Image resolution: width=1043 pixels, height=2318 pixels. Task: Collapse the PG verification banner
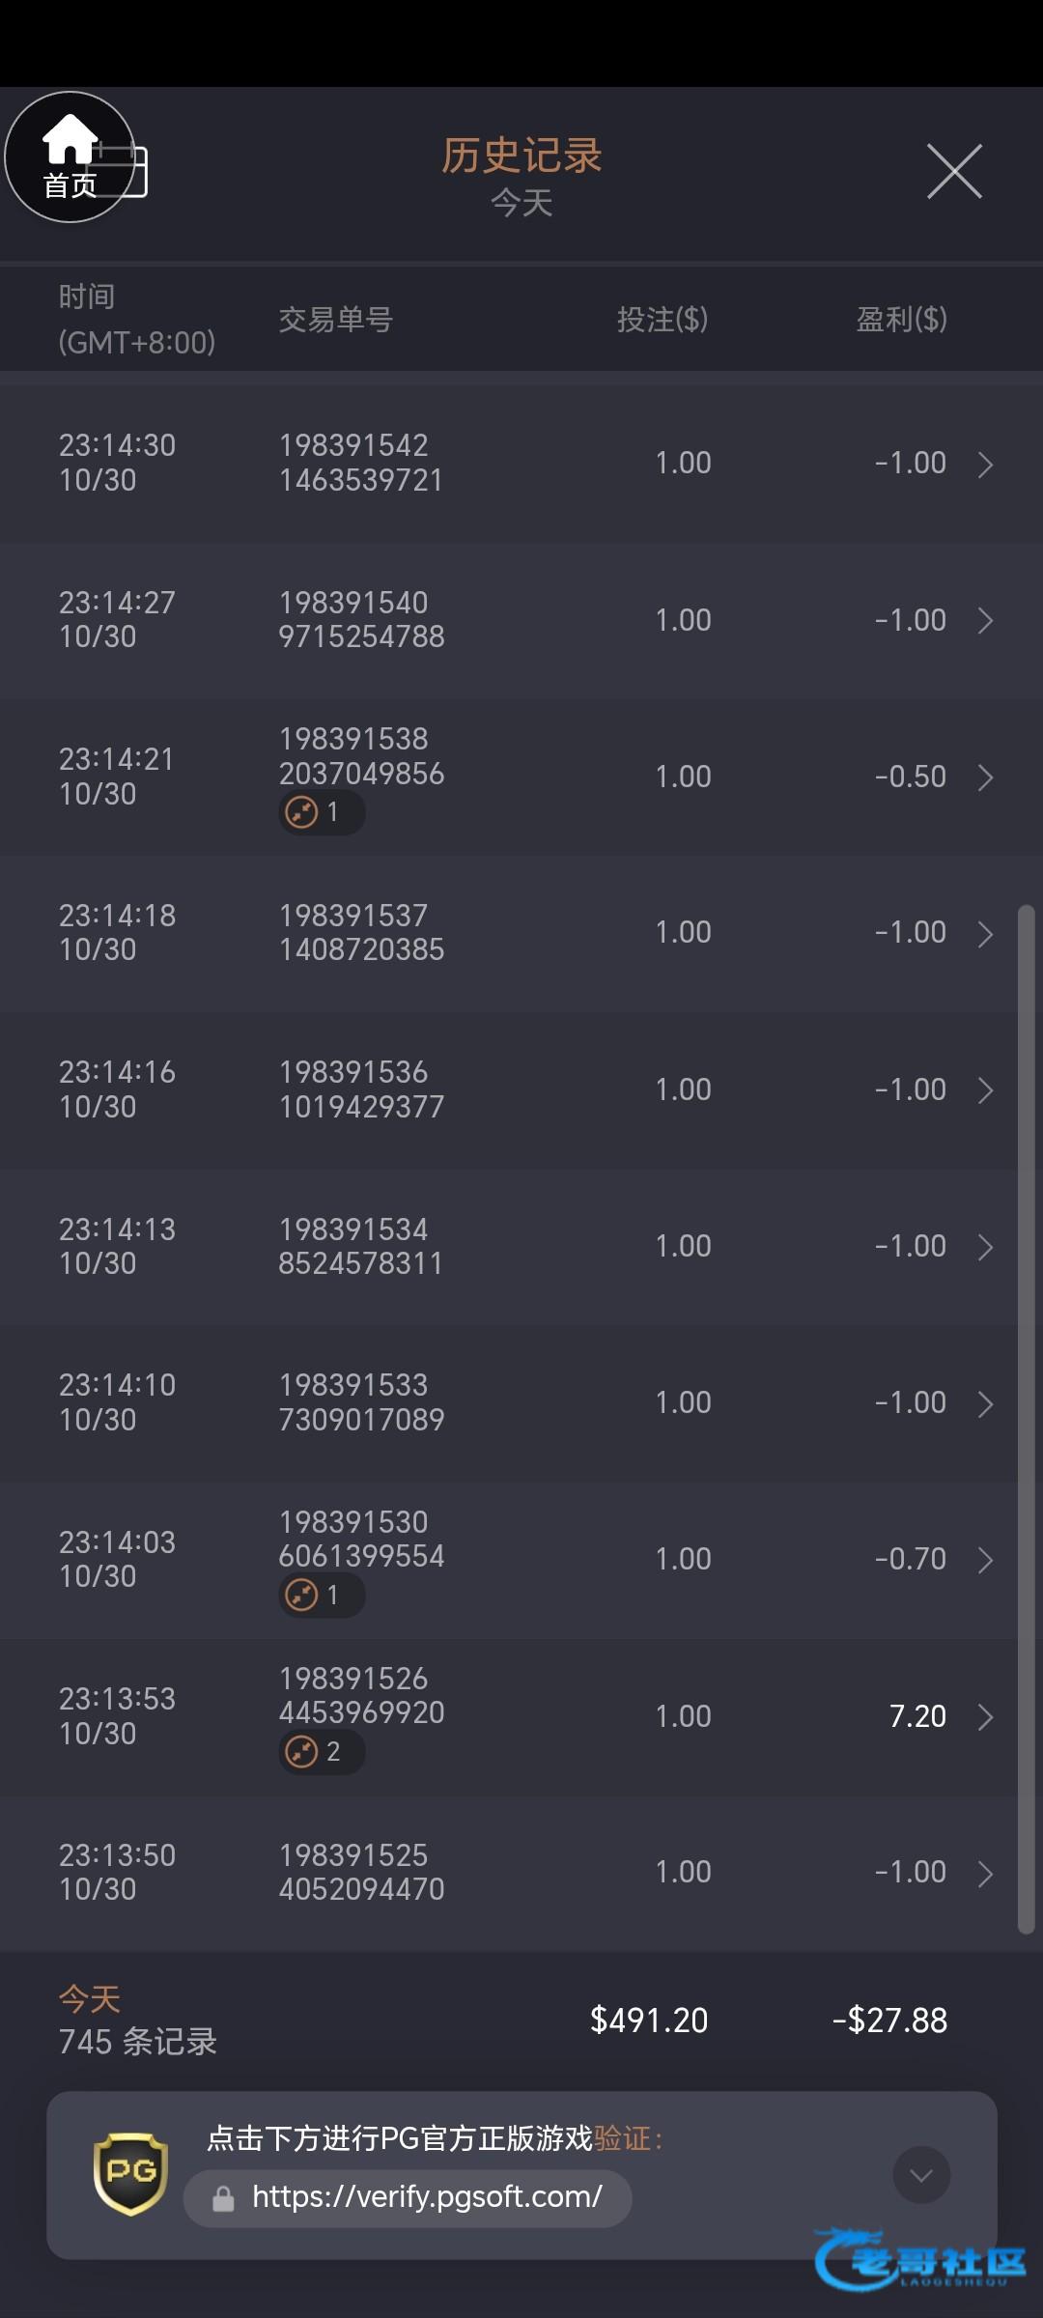coord(921,2175)
